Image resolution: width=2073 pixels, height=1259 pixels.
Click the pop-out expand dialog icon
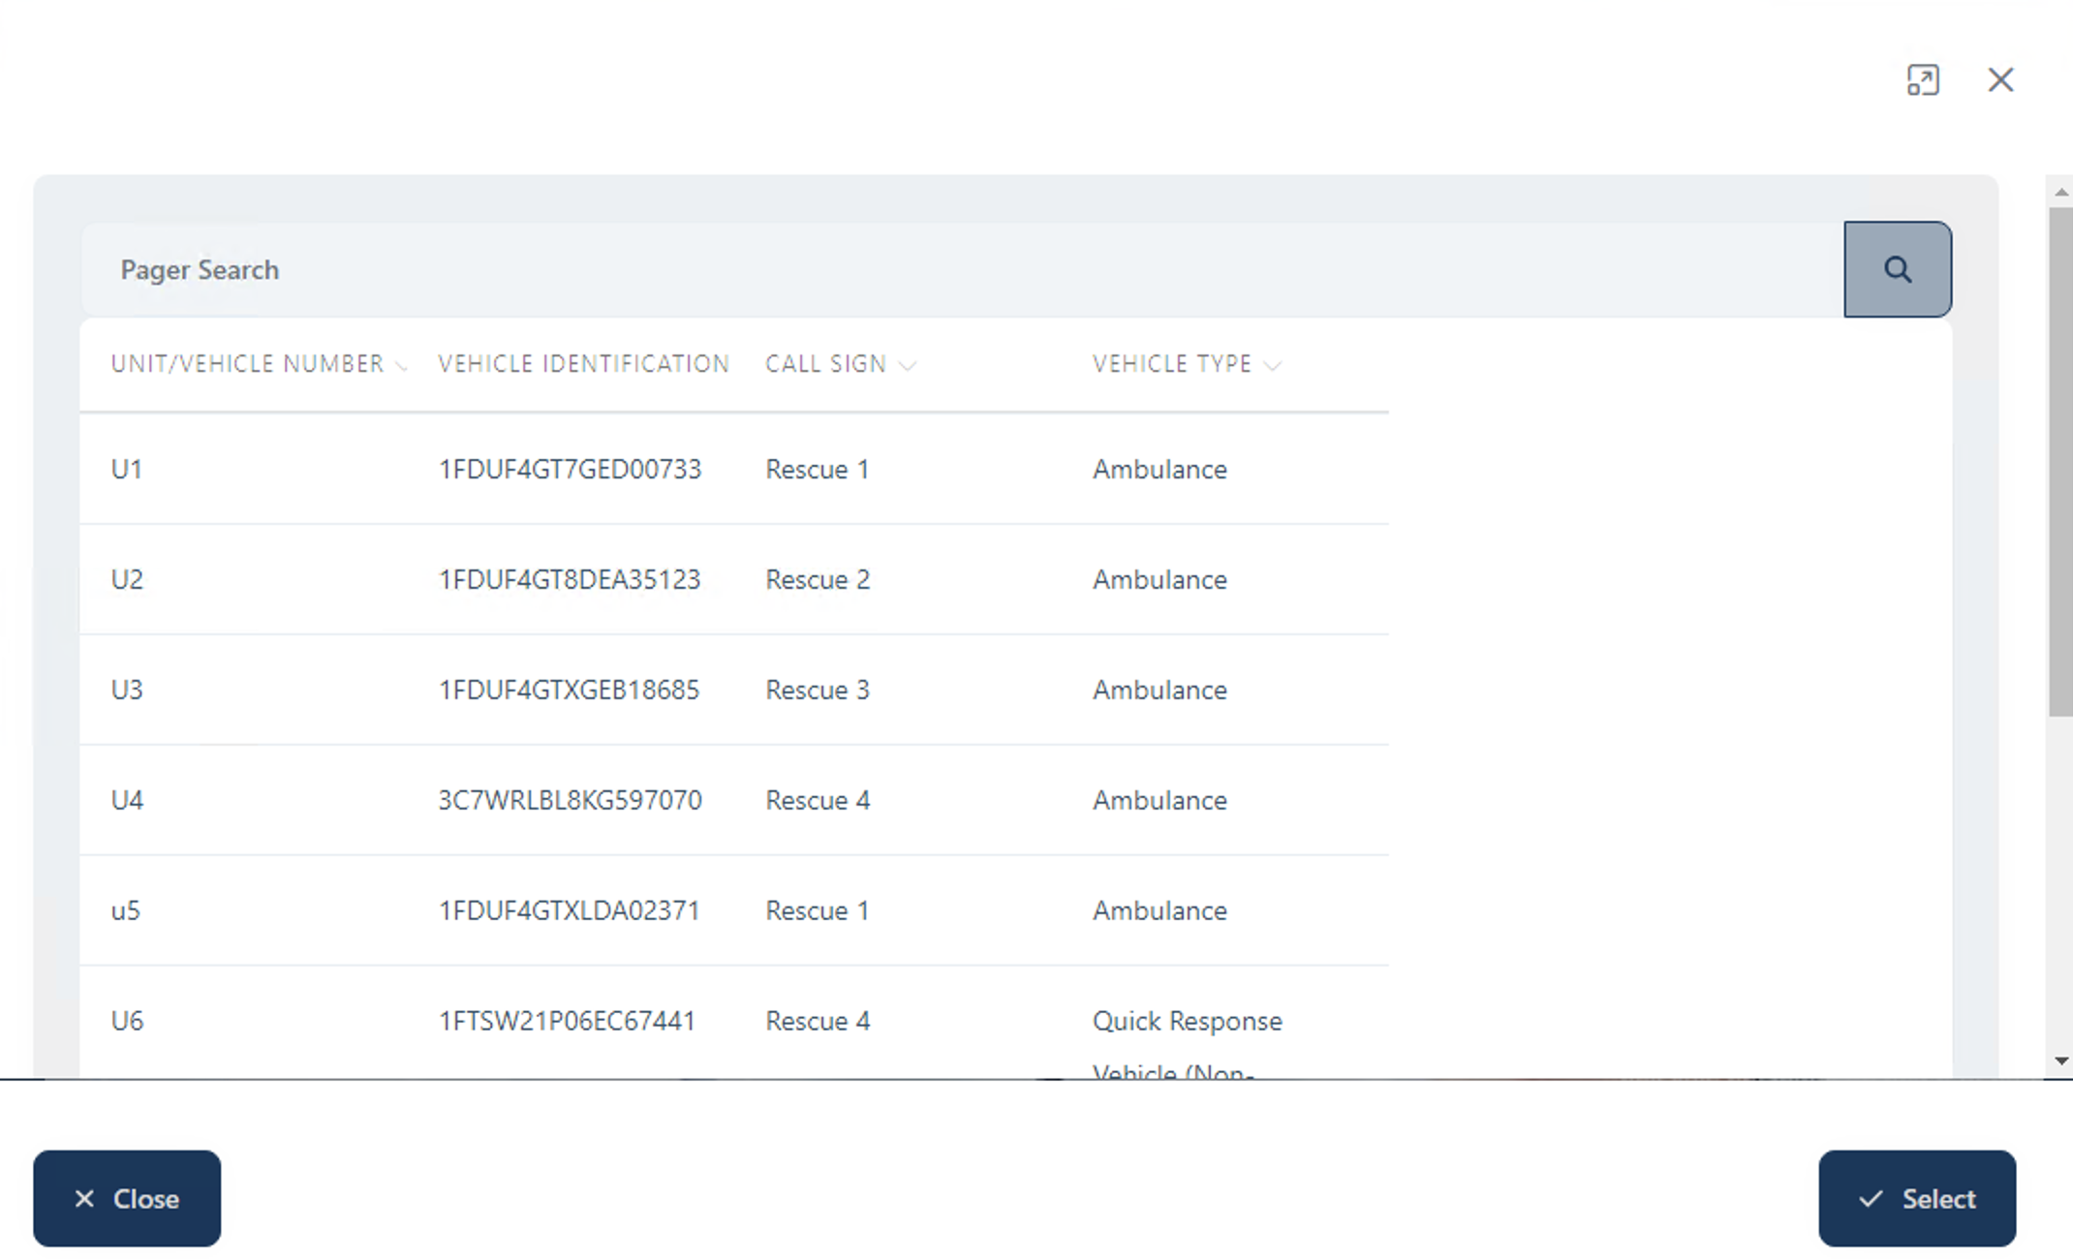point(1923,79)
